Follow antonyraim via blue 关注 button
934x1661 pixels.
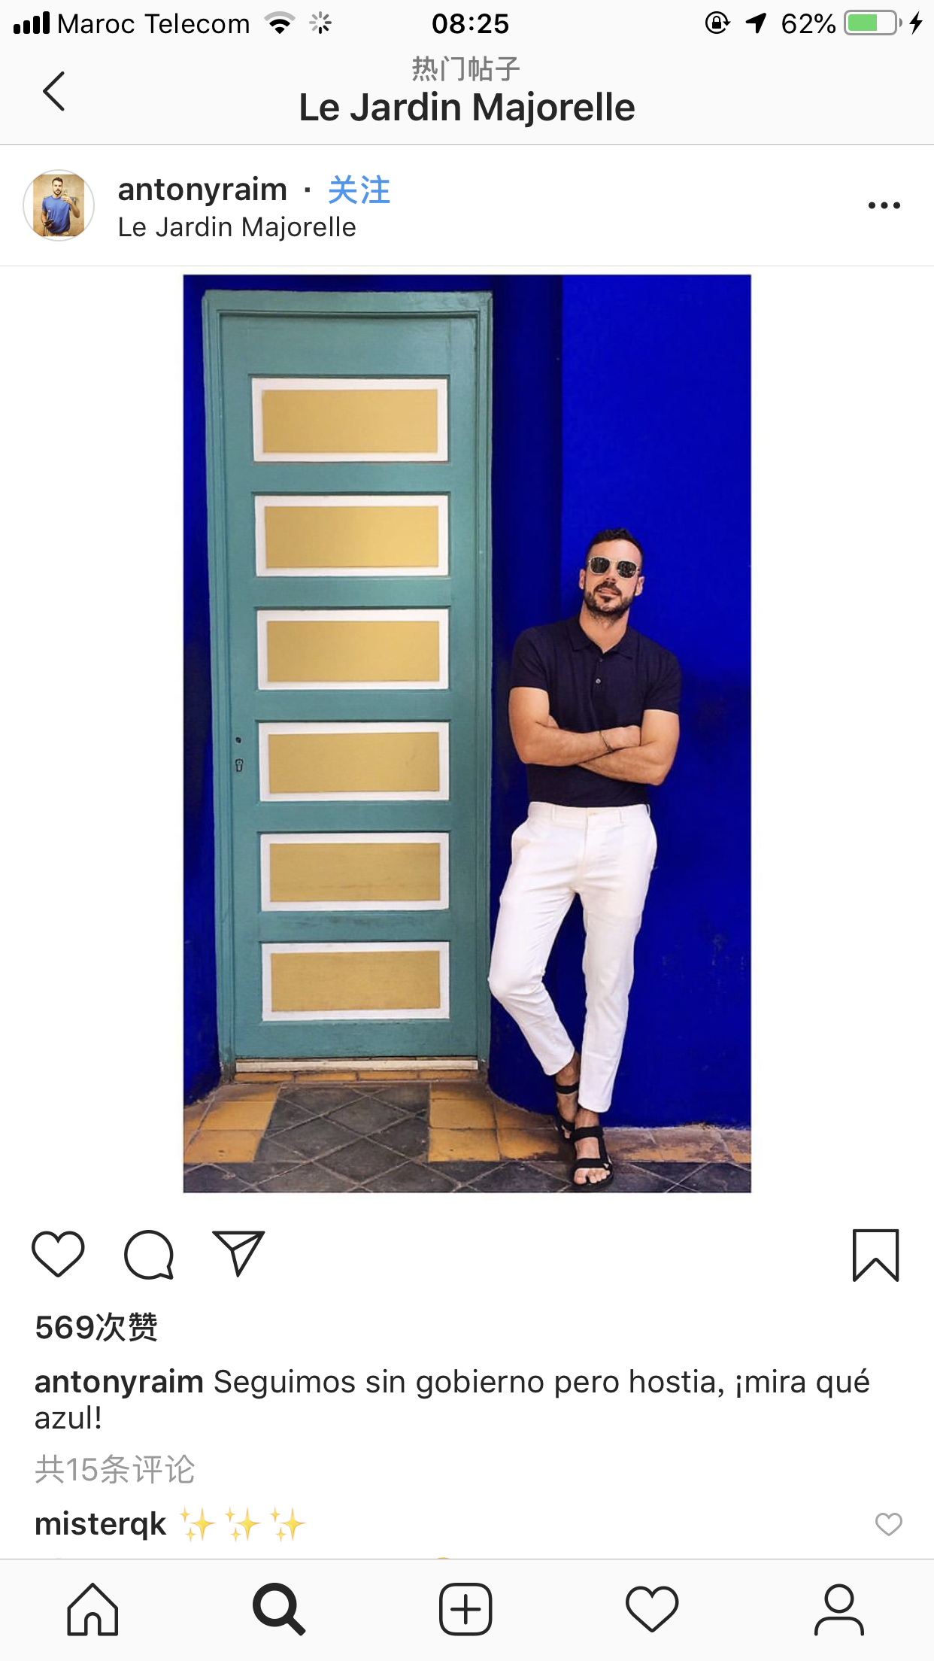pyautogui.click(x=359, y=190)
